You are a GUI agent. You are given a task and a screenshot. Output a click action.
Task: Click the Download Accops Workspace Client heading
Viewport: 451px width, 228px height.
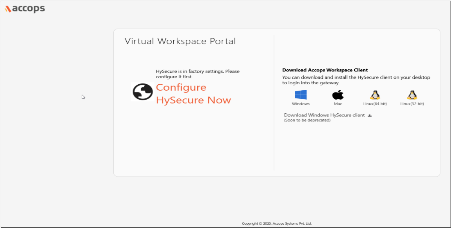325,70
